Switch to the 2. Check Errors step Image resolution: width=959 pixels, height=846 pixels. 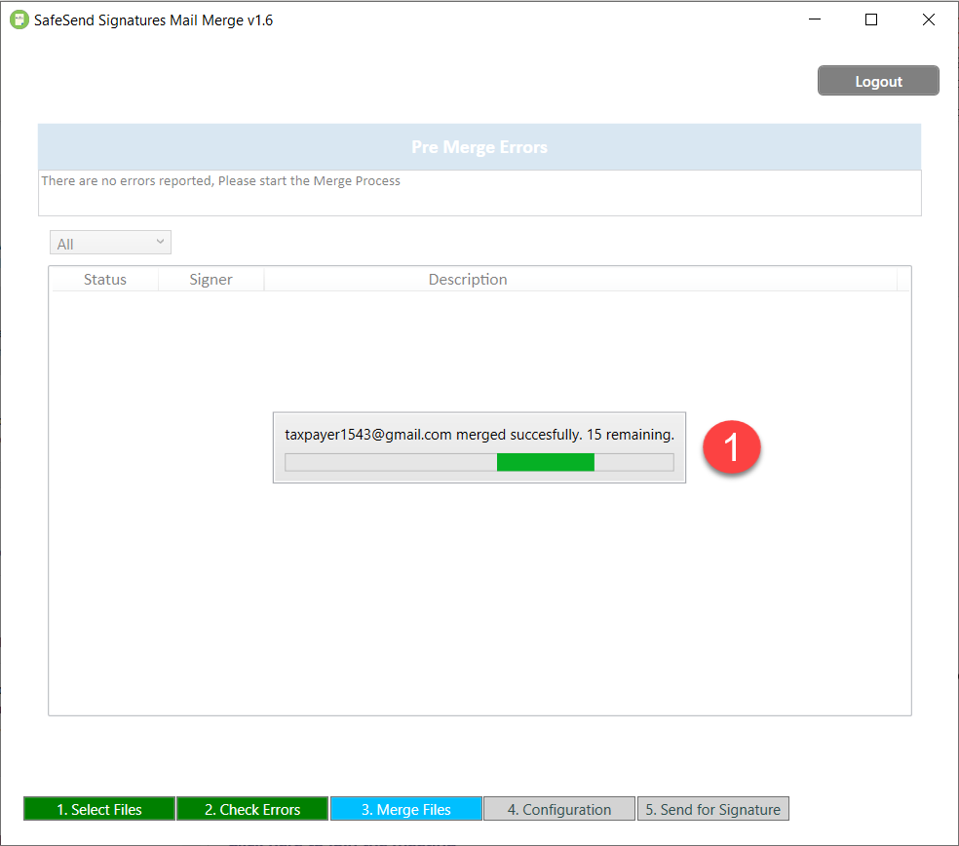pyautogui.click(x=252, y=809)
